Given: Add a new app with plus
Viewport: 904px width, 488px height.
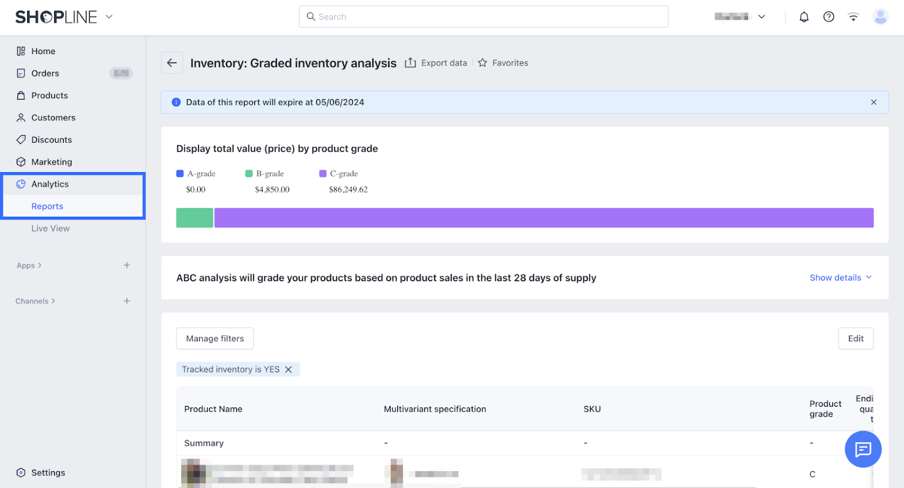Looking at the screenshot, I should 127,265.
